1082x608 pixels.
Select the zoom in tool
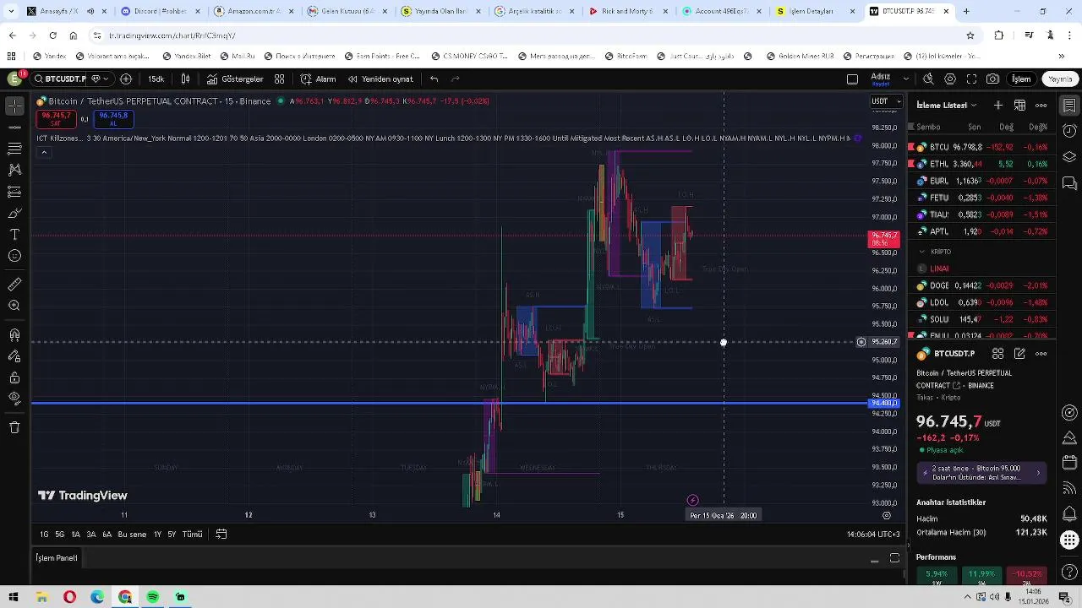14,307
